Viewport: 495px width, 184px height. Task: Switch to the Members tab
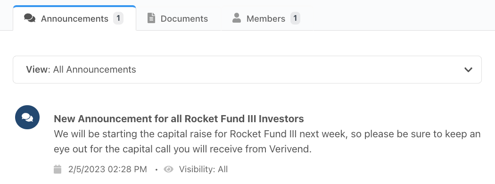(x=267, y=18)
